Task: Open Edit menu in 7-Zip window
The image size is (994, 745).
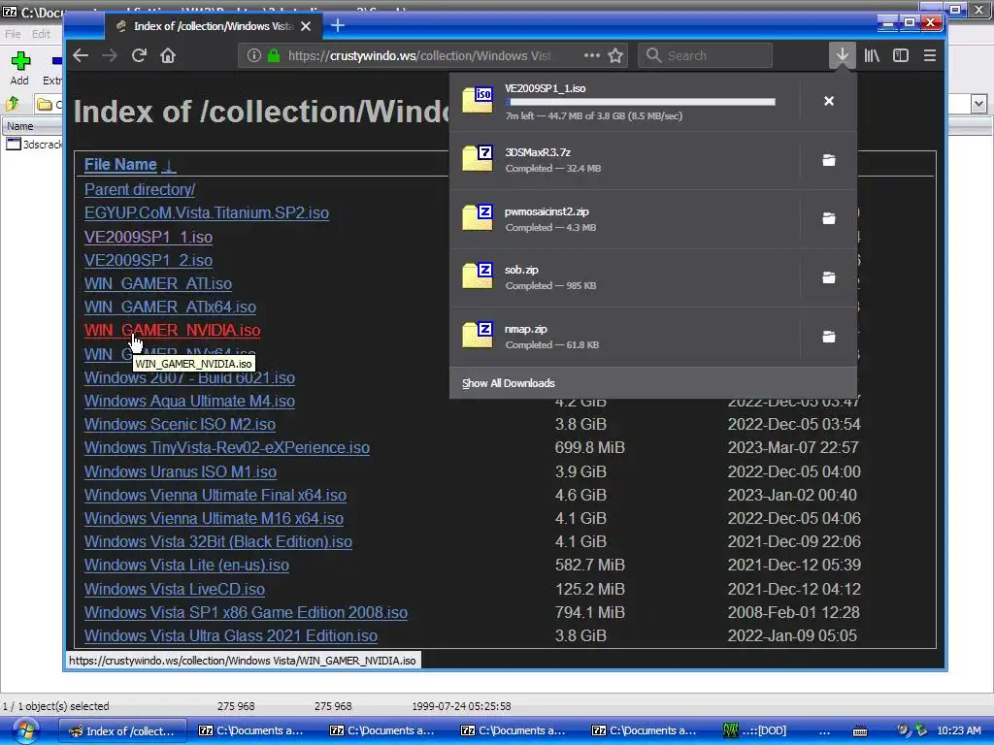Action: 41,34
